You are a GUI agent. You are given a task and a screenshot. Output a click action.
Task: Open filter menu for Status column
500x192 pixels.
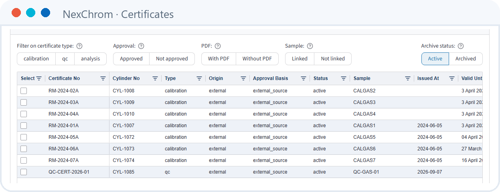[x=344, y=78]
